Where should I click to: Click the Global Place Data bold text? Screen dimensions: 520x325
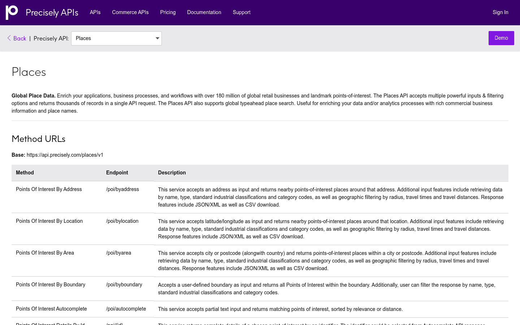[34, 96]
